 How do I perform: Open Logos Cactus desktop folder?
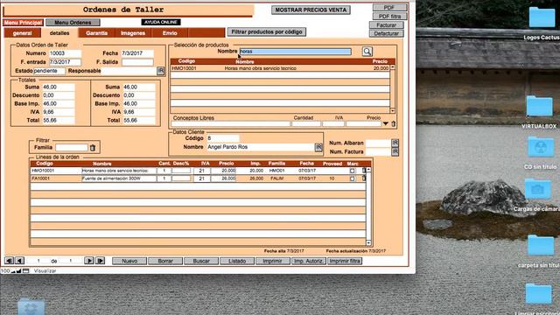[x=542, y=17]
